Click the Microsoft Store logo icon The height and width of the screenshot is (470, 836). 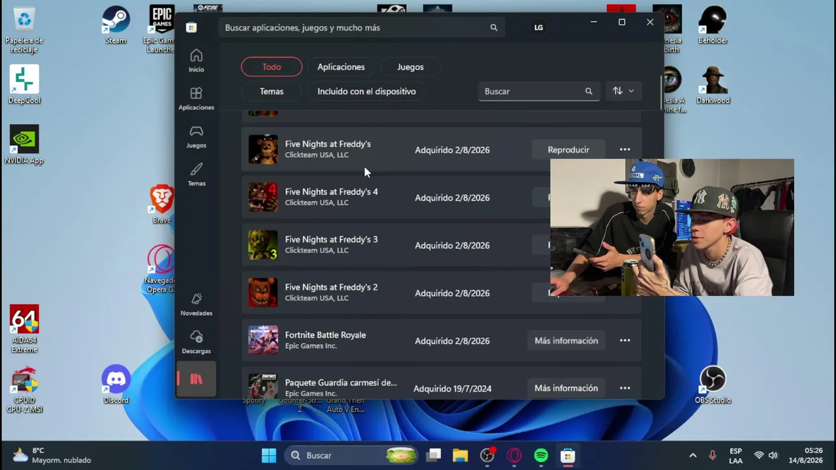[191, 27]
